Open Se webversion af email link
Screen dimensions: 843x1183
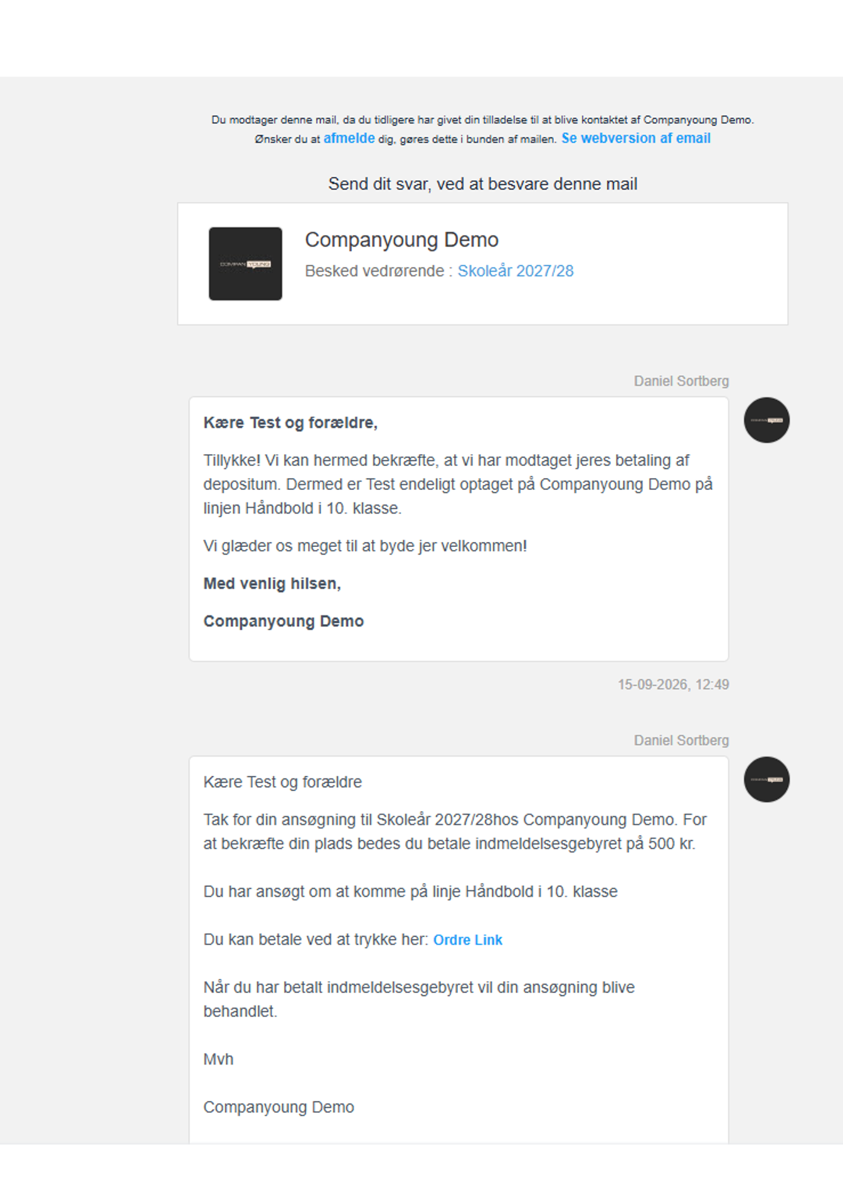coord(636,138)
